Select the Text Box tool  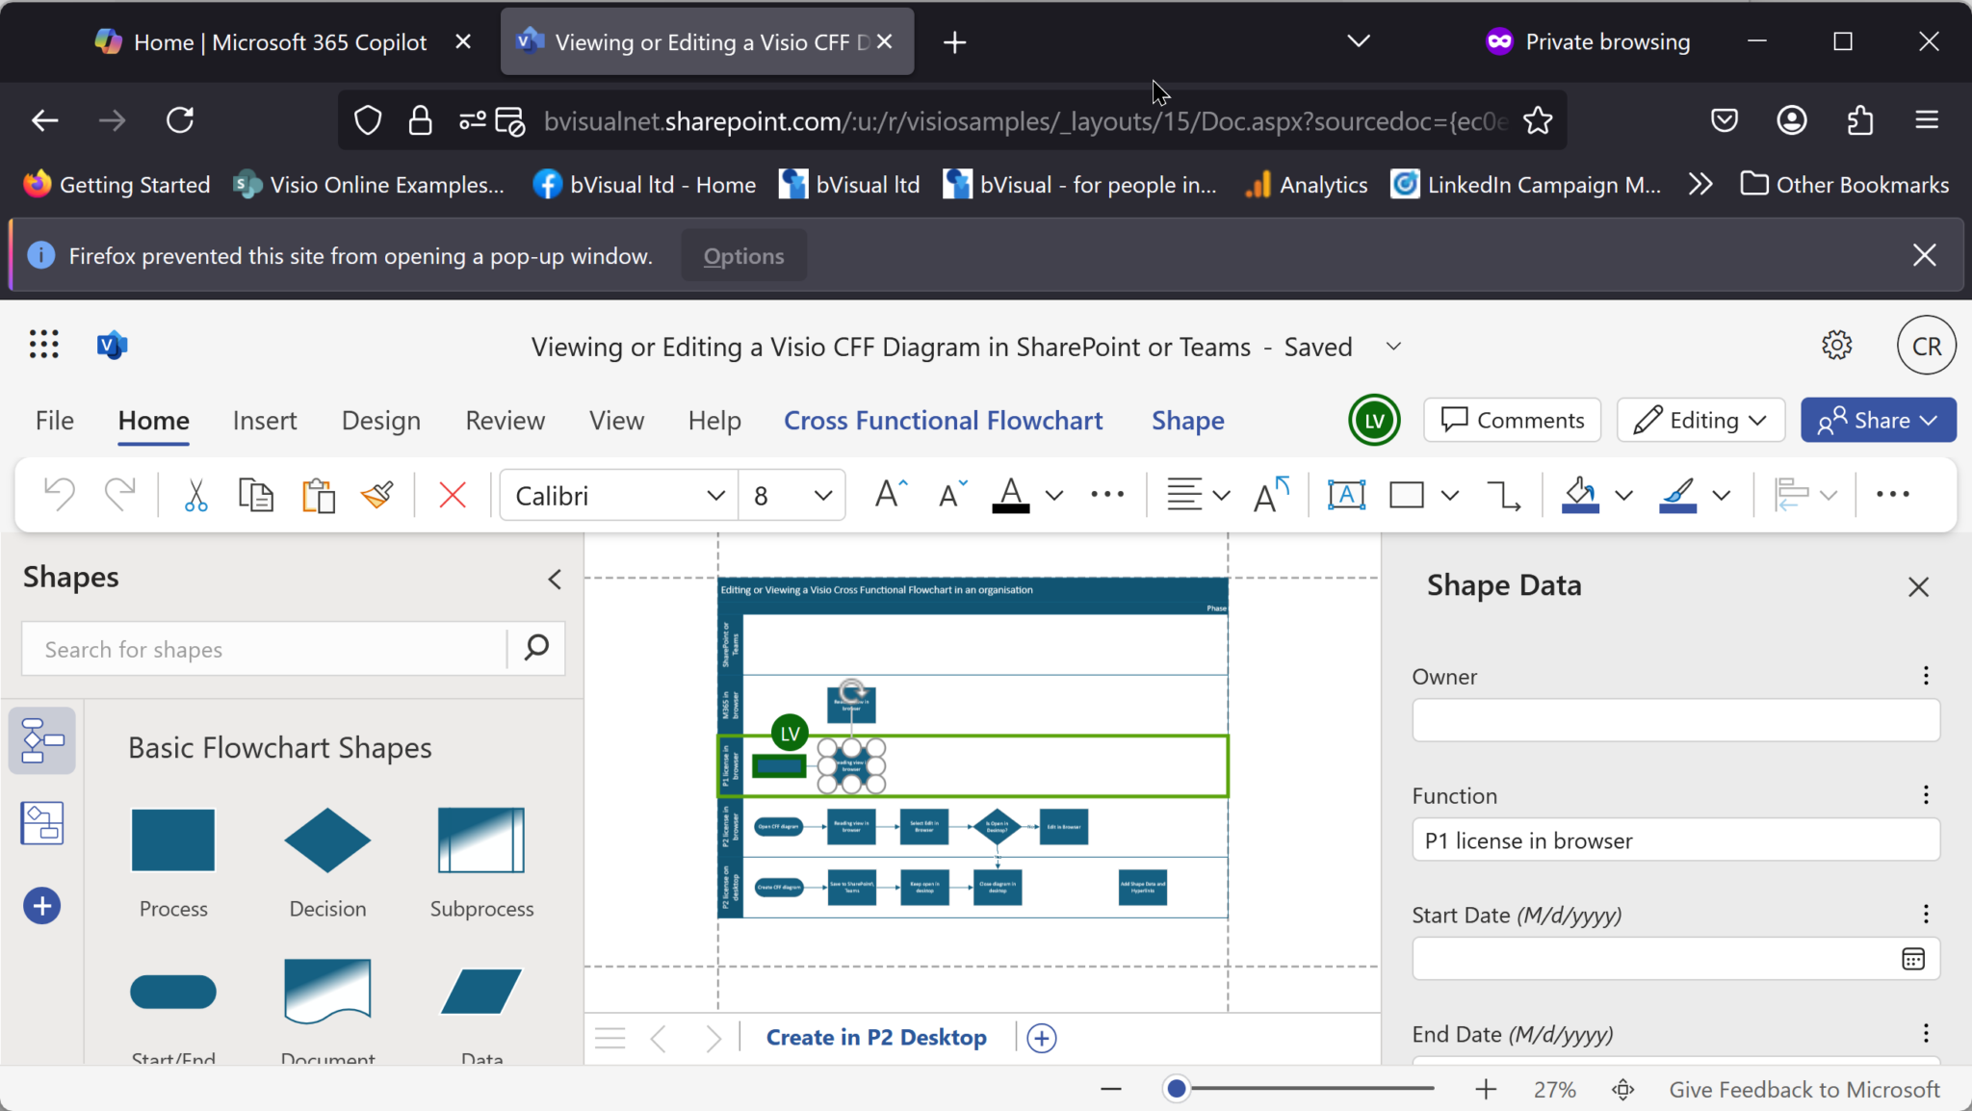click(1345, 494)
